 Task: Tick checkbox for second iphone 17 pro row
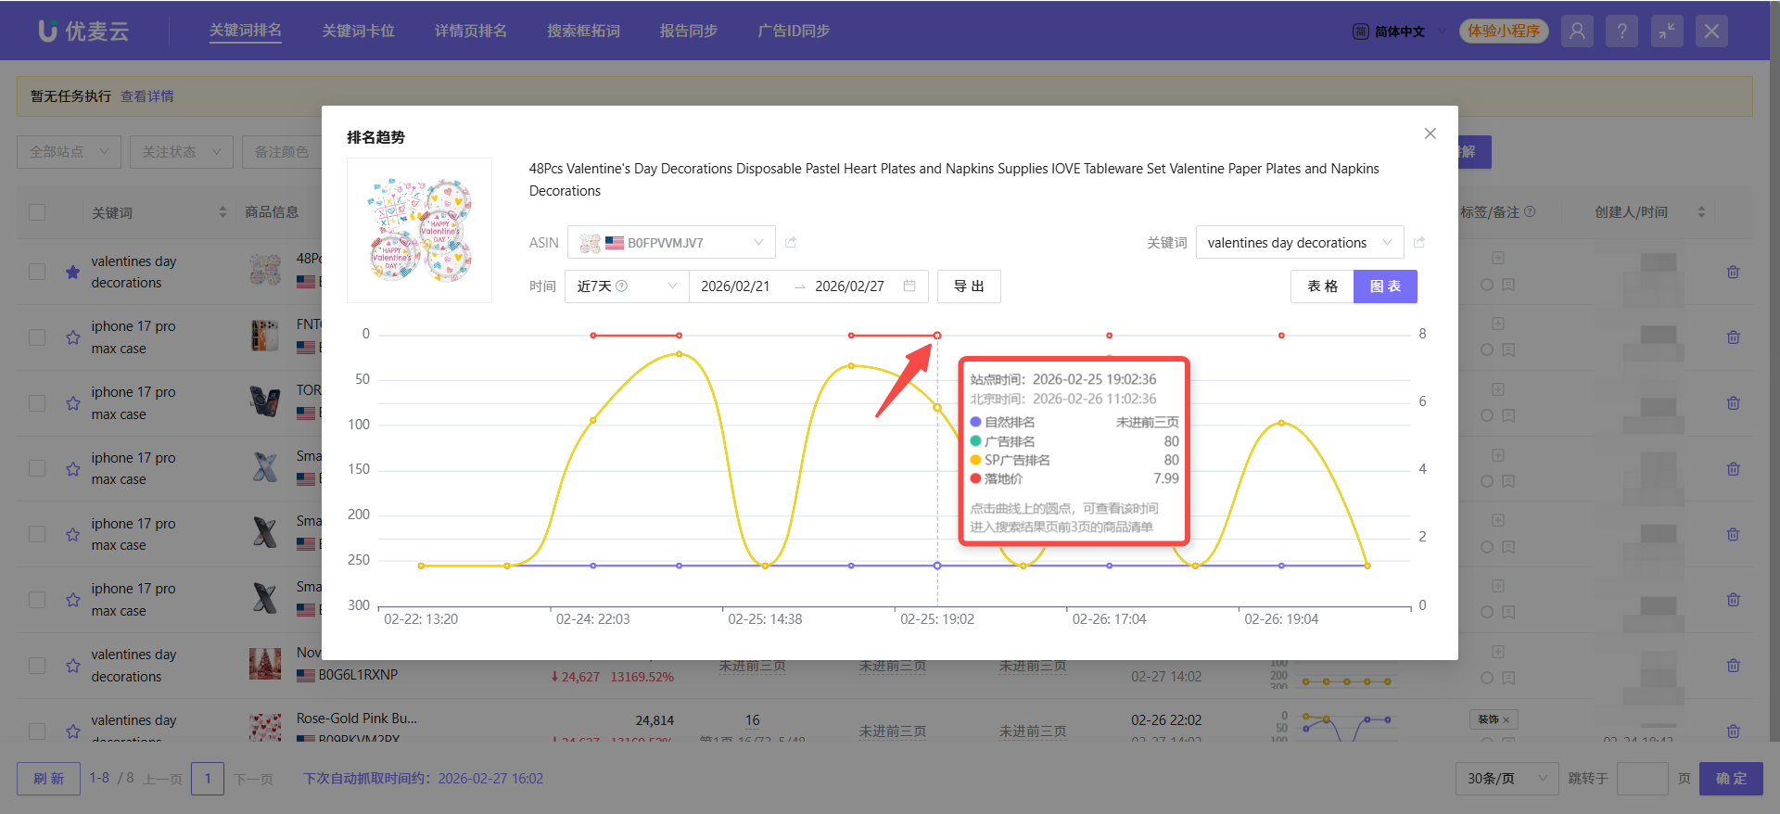37,403
